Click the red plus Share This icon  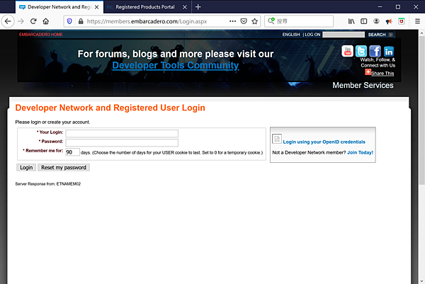click(x=368, y=72)
